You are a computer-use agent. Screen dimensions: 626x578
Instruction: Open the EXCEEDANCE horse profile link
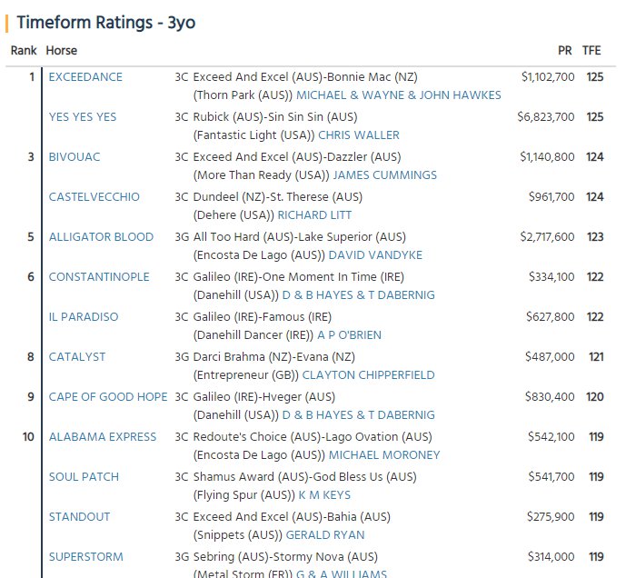tap(85, 77)
